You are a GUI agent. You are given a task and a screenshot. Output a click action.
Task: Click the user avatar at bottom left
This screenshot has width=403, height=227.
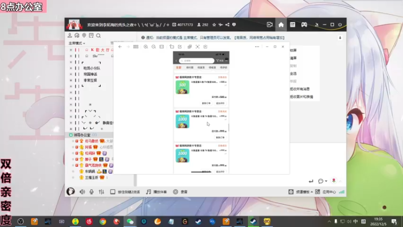(71, 192)
